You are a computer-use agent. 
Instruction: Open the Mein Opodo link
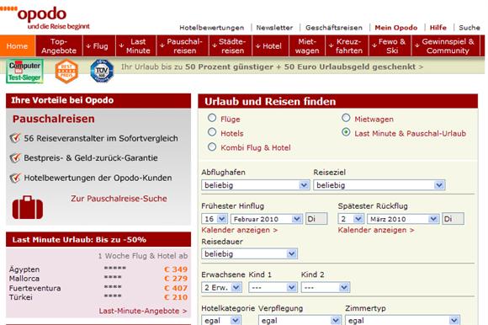pyautogui.click(x=396, y=28)
